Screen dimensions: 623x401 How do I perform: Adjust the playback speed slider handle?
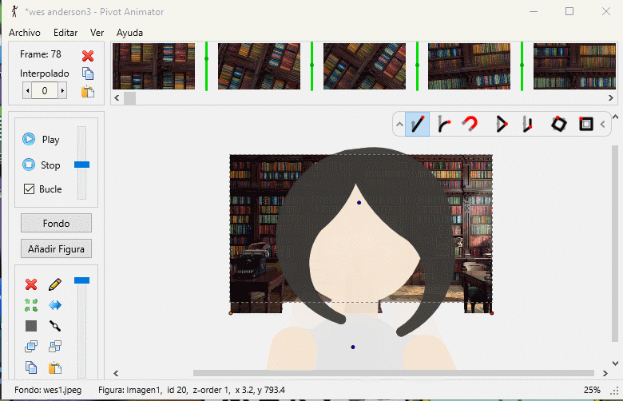point(81,165)
